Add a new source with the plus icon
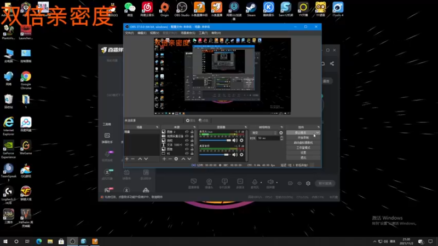This screenshot has width=438, height=246. pyautogui.click(x=164, y=159)
